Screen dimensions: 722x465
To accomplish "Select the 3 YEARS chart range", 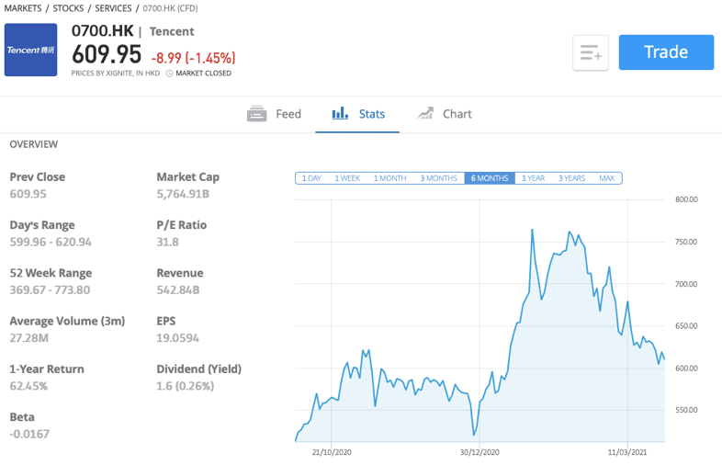I will (x=572, y=178).
